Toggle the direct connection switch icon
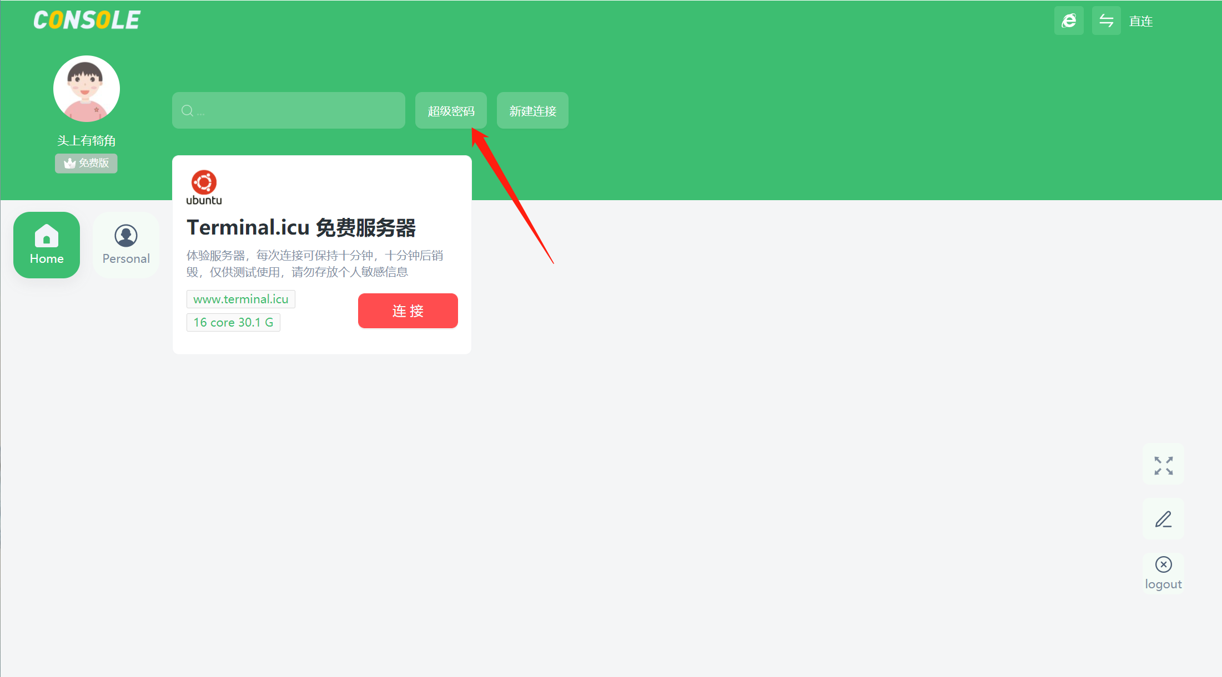 tap(1106, 21)
